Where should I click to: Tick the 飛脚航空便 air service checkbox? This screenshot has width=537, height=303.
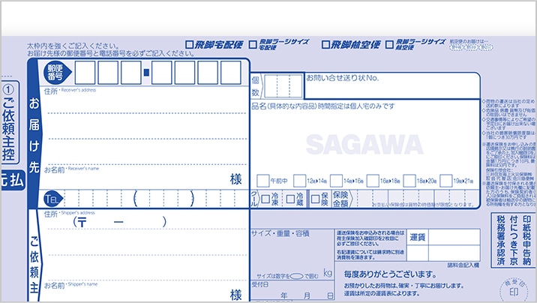325,45
